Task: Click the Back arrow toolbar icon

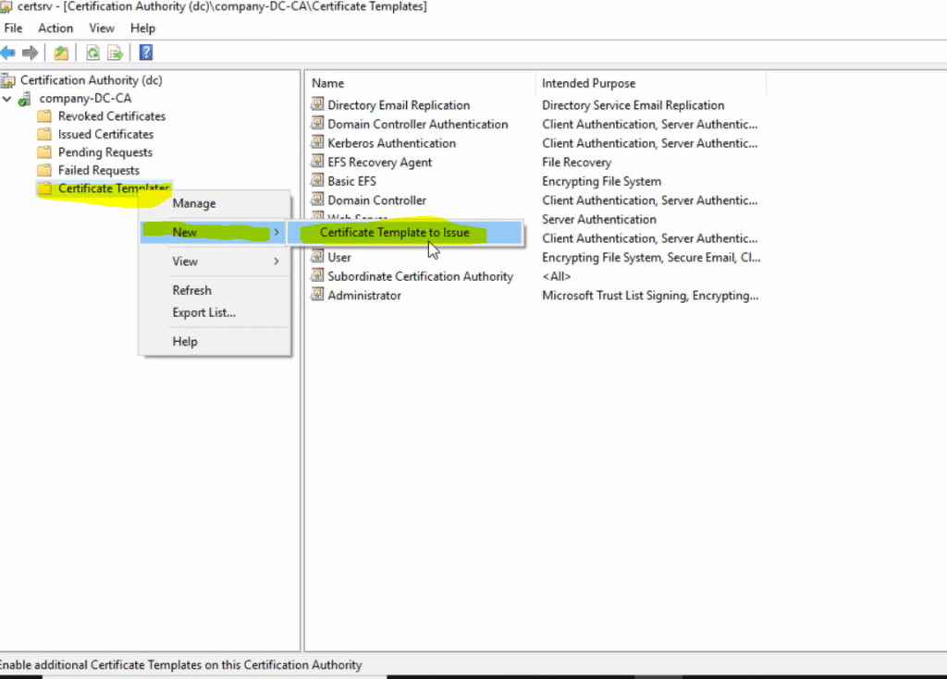Action: click(x=8, y=53)
